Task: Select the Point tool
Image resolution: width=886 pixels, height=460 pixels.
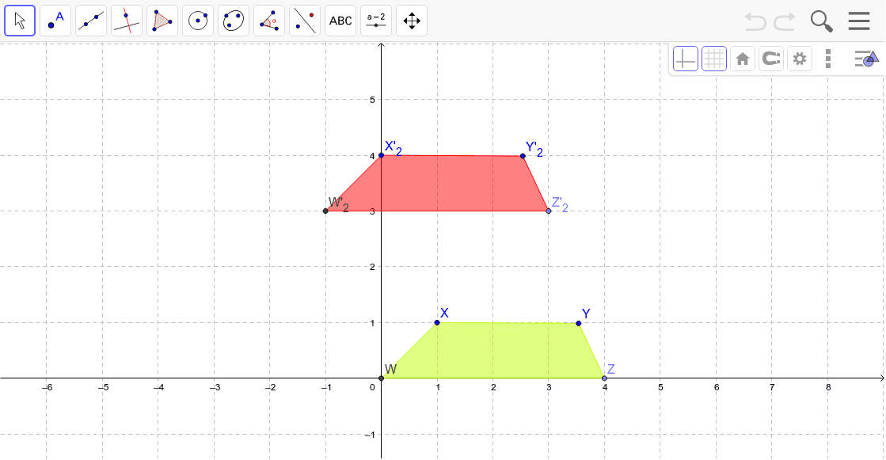Action: click(55, 21)
